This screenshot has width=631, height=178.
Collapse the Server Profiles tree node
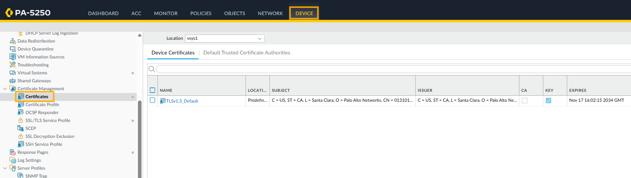coord(5,168)
